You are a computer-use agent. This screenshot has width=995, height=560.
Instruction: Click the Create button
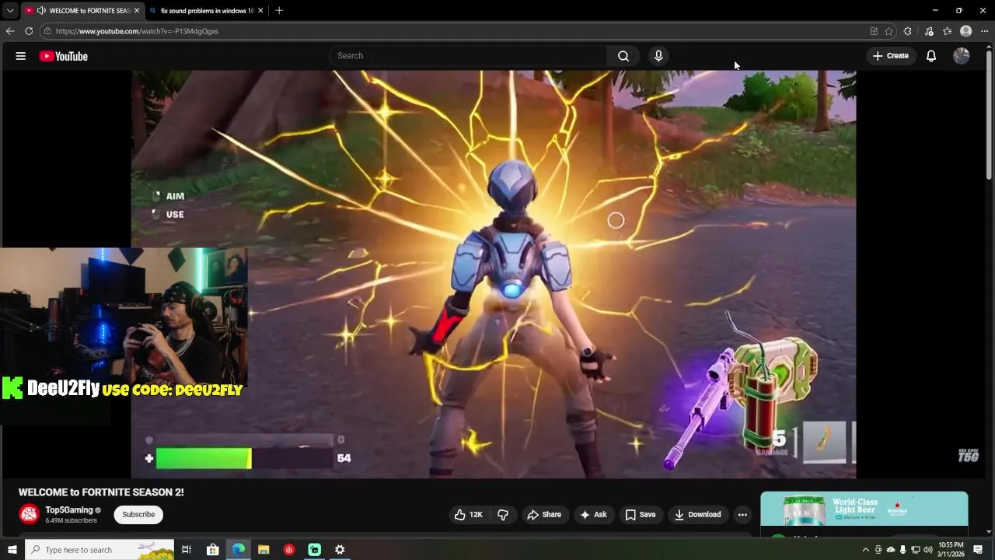(x=891, y=56)
